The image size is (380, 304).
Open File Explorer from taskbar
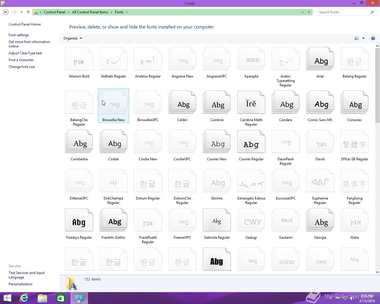pos(42,298)
